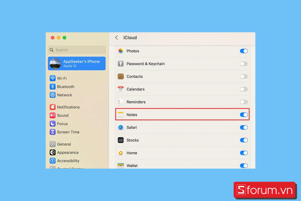Click the Notifications bell icon
This screenshot has width=301, height=201.
click(x=52, y=107)
